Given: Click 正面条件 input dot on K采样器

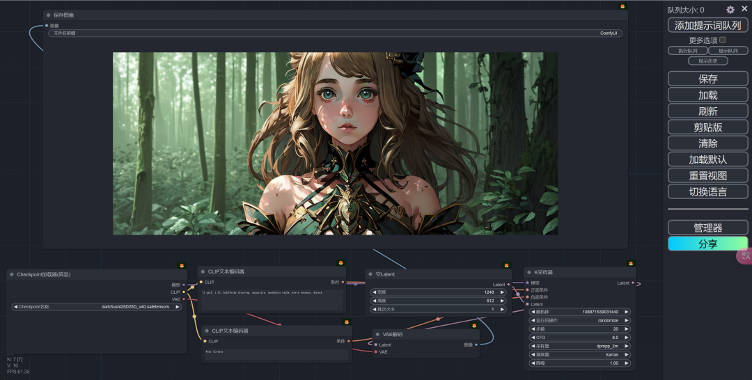Looking at the screenshot, I should coord(528,290).
